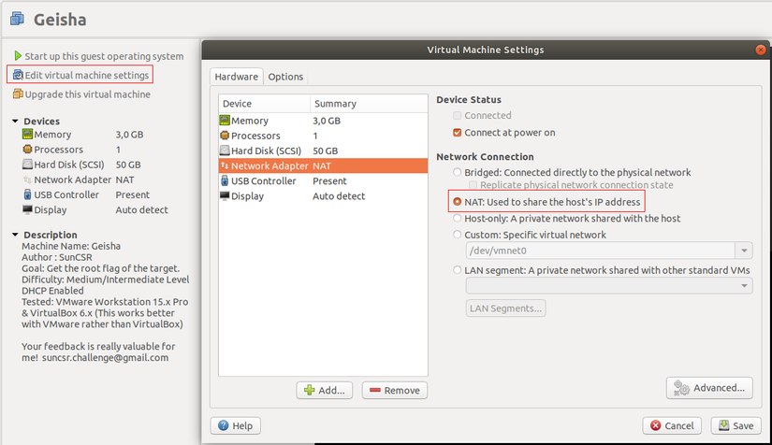The image size is (772, 445).
Task: Click the Add device button
Action: [324, 390]
